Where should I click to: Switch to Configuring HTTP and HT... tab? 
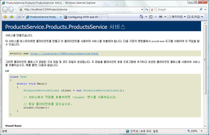82,17
